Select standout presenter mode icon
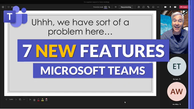 point(109,7)
